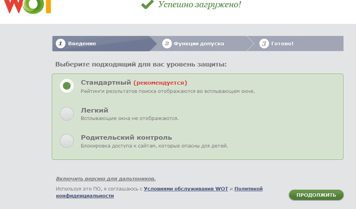356x209 pixels.
Task: Click the Блокировка доступа к сайтам description
Action: [x=154, y=146]
